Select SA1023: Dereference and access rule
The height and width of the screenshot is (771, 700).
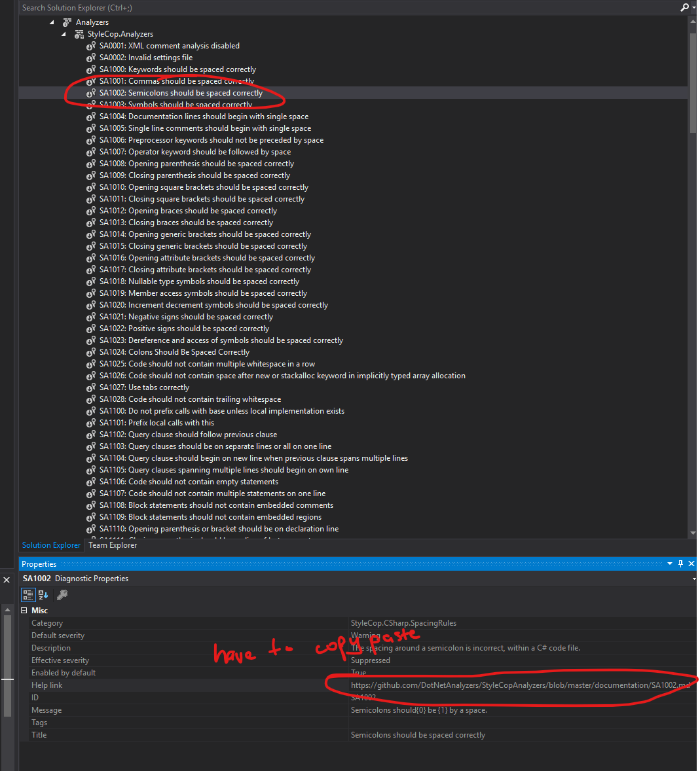(221, 340)
